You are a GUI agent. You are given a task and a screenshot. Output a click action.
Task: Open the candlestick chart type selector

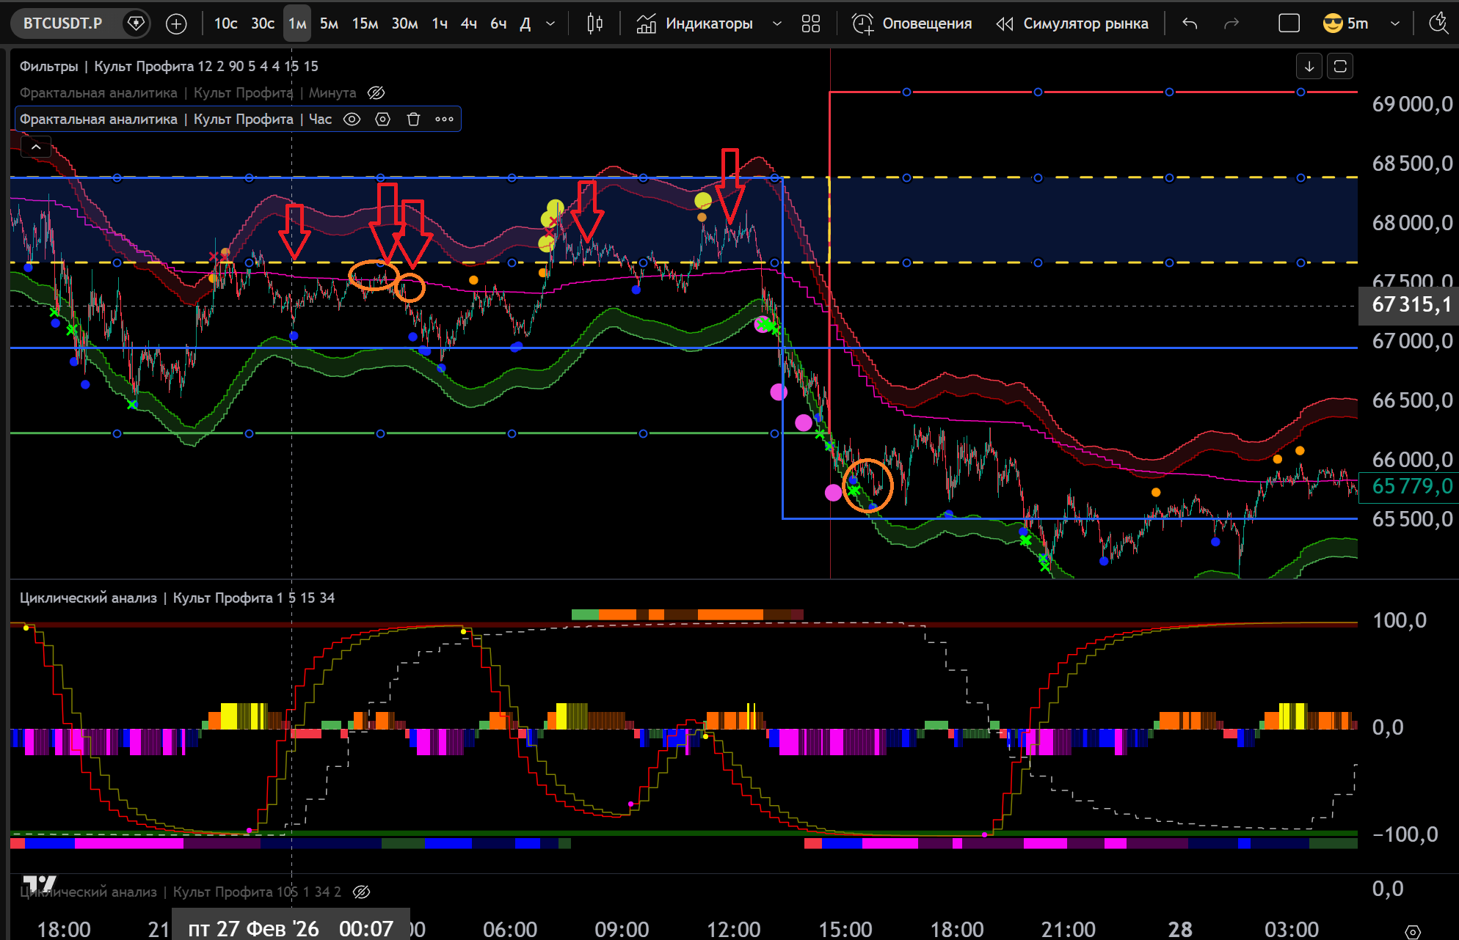[594, 23]
